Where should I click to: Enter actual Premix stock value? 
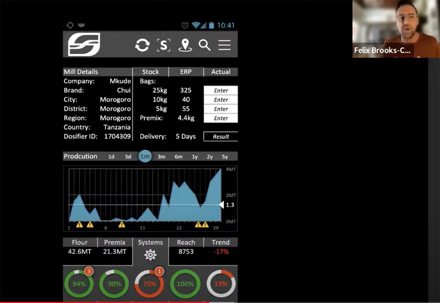pos(221,118)
